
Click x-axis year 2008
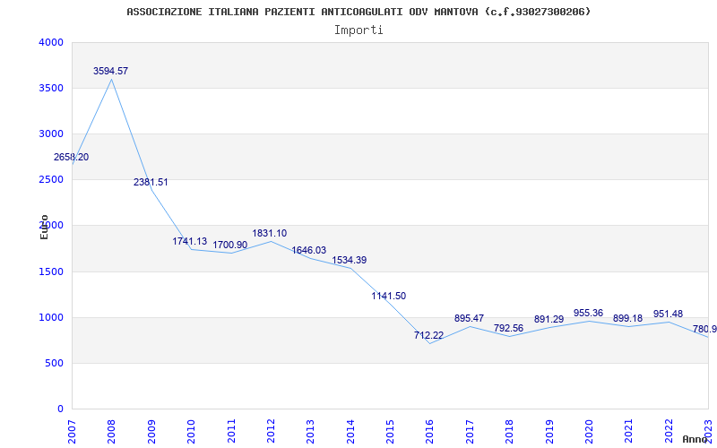(x=111, y=431)
